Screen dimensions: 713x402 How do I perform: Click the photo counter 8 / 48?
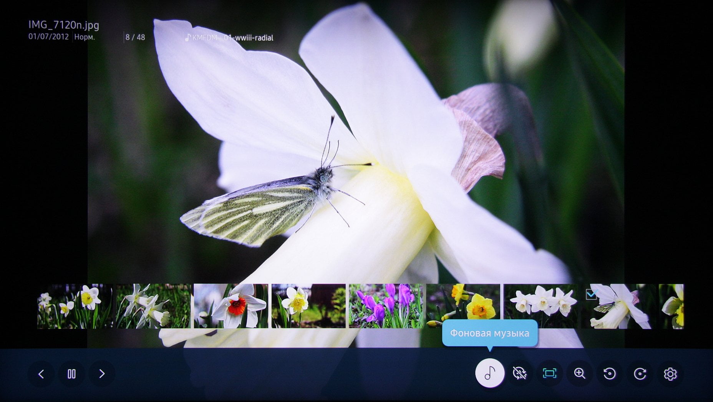pos(135,37)
